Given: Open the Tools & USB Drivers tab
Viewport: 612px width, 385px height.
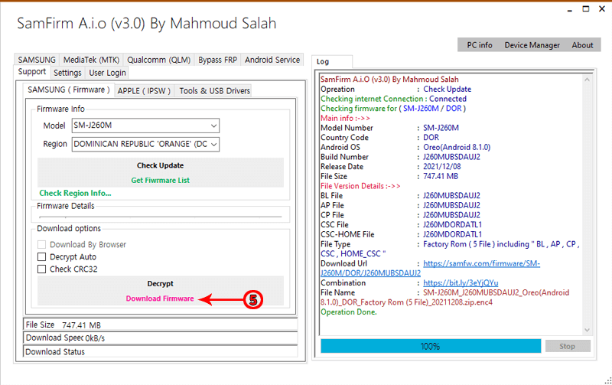Looking at the screenshot, I should (x=214, y=90).
